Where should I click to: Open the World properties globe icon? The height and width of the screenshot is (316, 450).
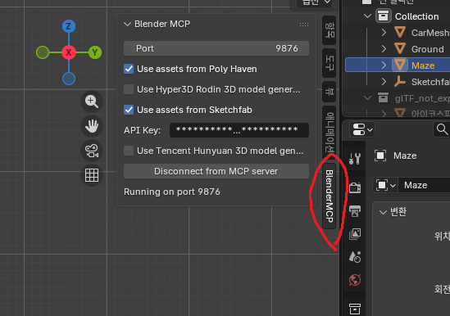(355, 280)
